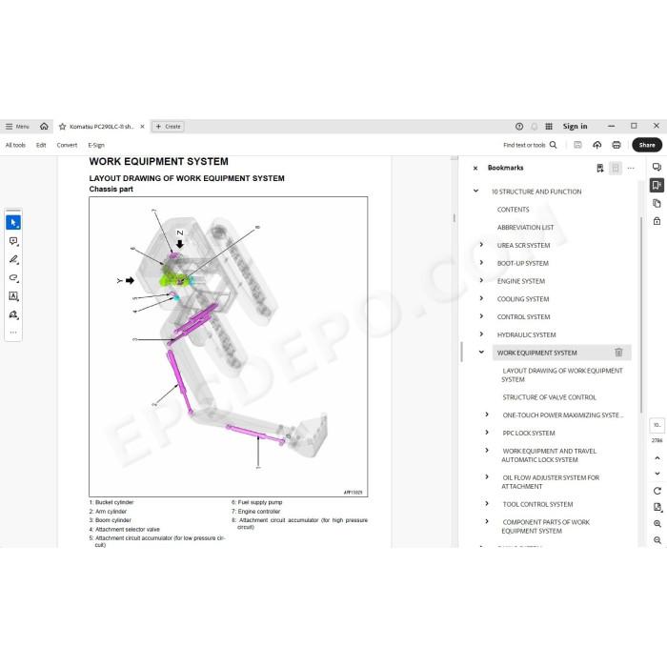This screenshot has height=667, width=667.
Task: Open more tools ellipsis in quick toolbar
Action: pos(13,333)
